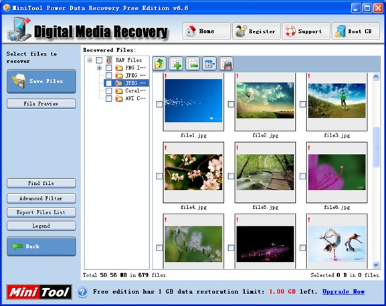Click the 'file2.jpg' file name label
386x306 pixels.
(265, 135)
